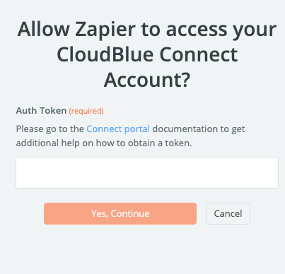285x274 pixels.
Task: Click the CloudBlue Connect title line
Action: (147, 54)
